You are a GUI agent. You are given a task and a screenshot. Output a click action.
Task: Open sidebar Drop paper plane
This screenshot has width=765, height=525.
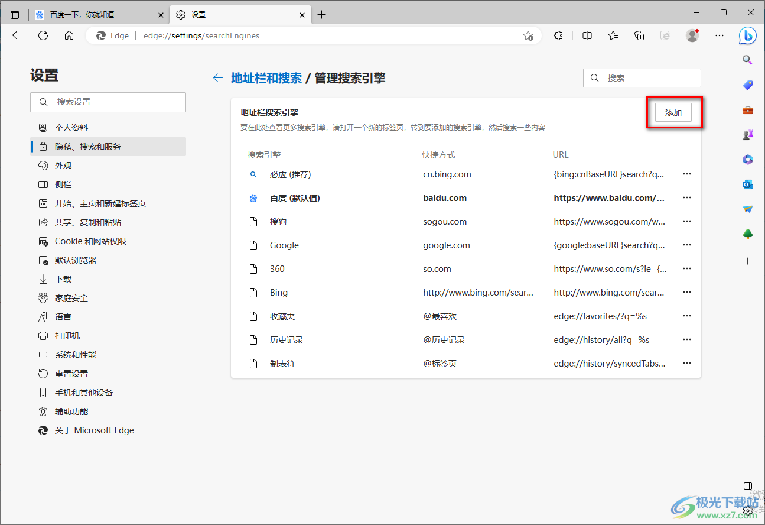[x=748, y=209]
